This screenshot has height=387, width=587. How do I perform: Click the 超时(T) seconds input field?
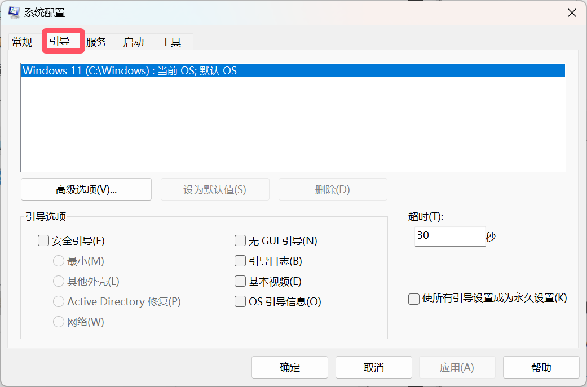[450, 237]
